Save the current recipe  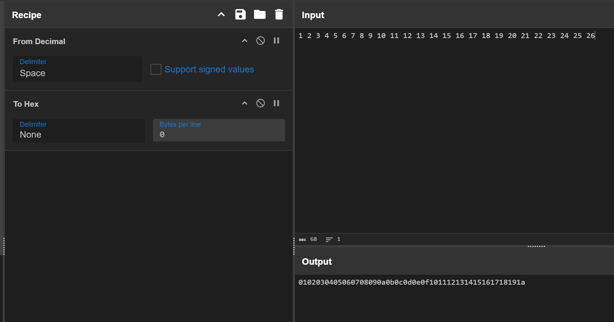(240, 15)
